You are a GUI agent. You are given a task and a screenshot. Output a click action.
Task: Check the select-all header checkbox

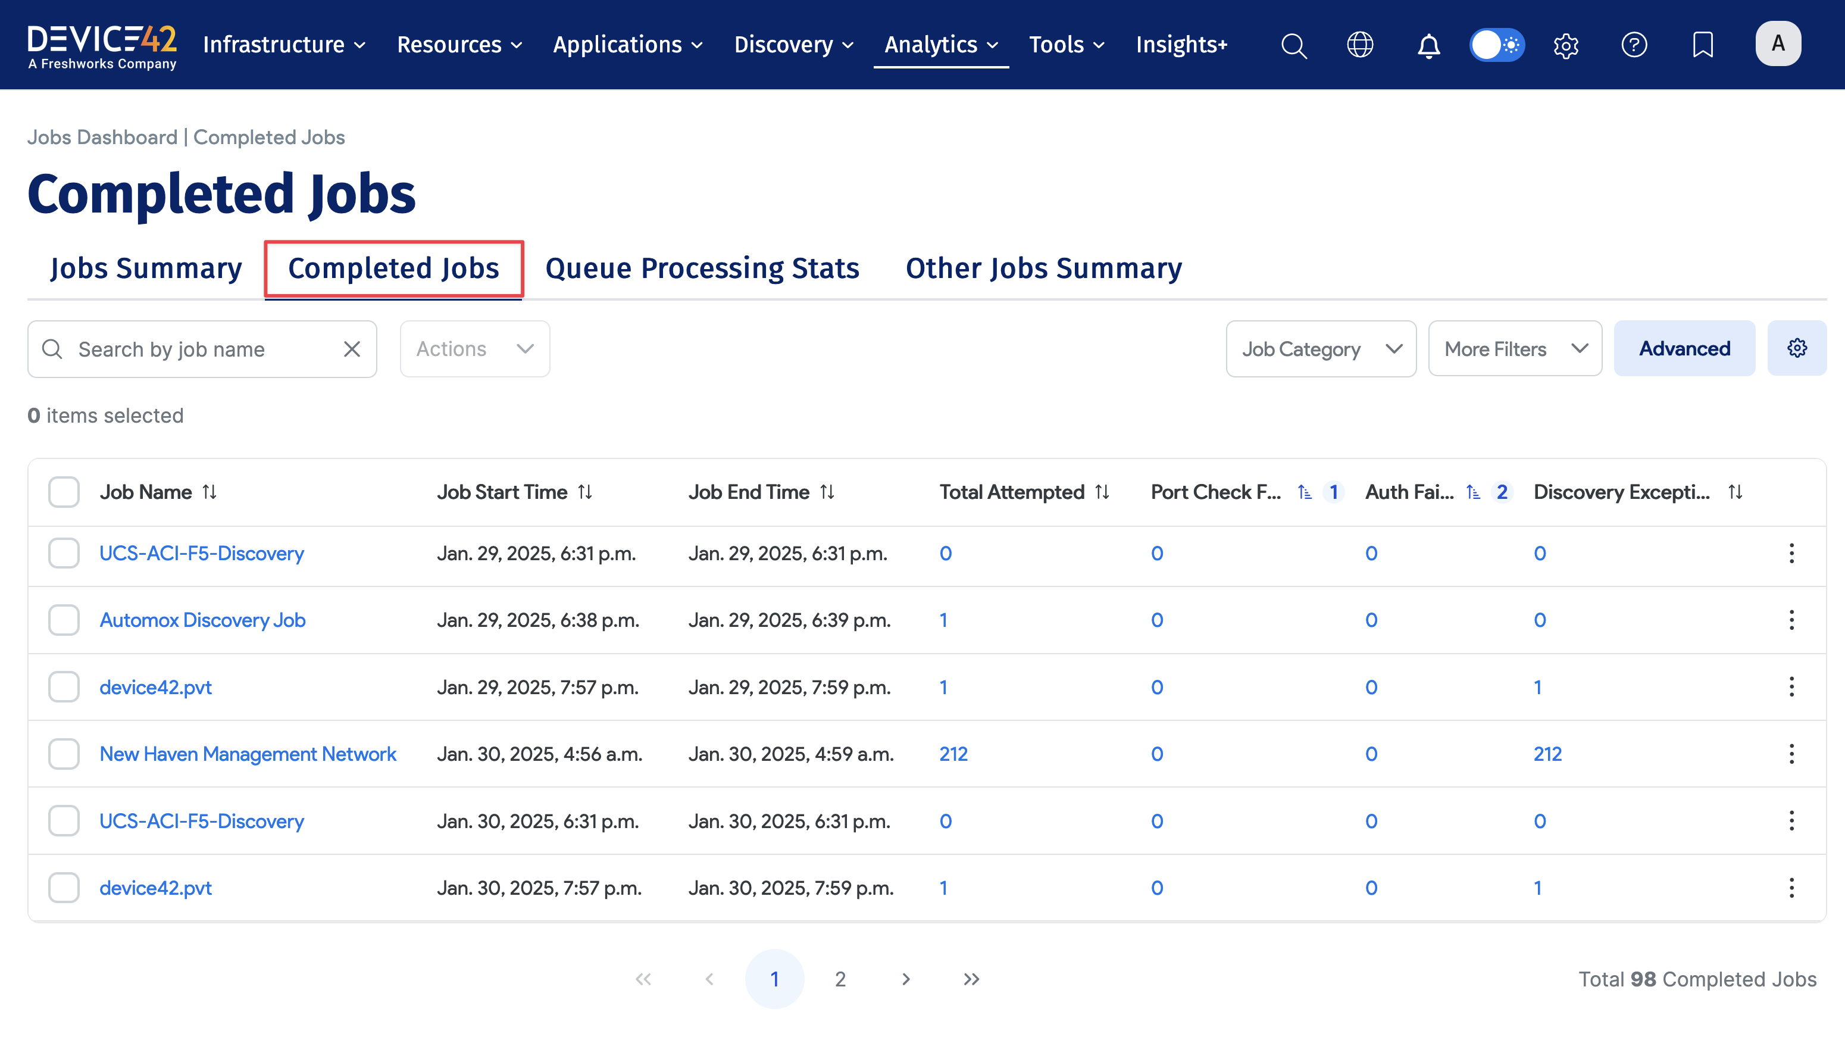pos(64,492)
